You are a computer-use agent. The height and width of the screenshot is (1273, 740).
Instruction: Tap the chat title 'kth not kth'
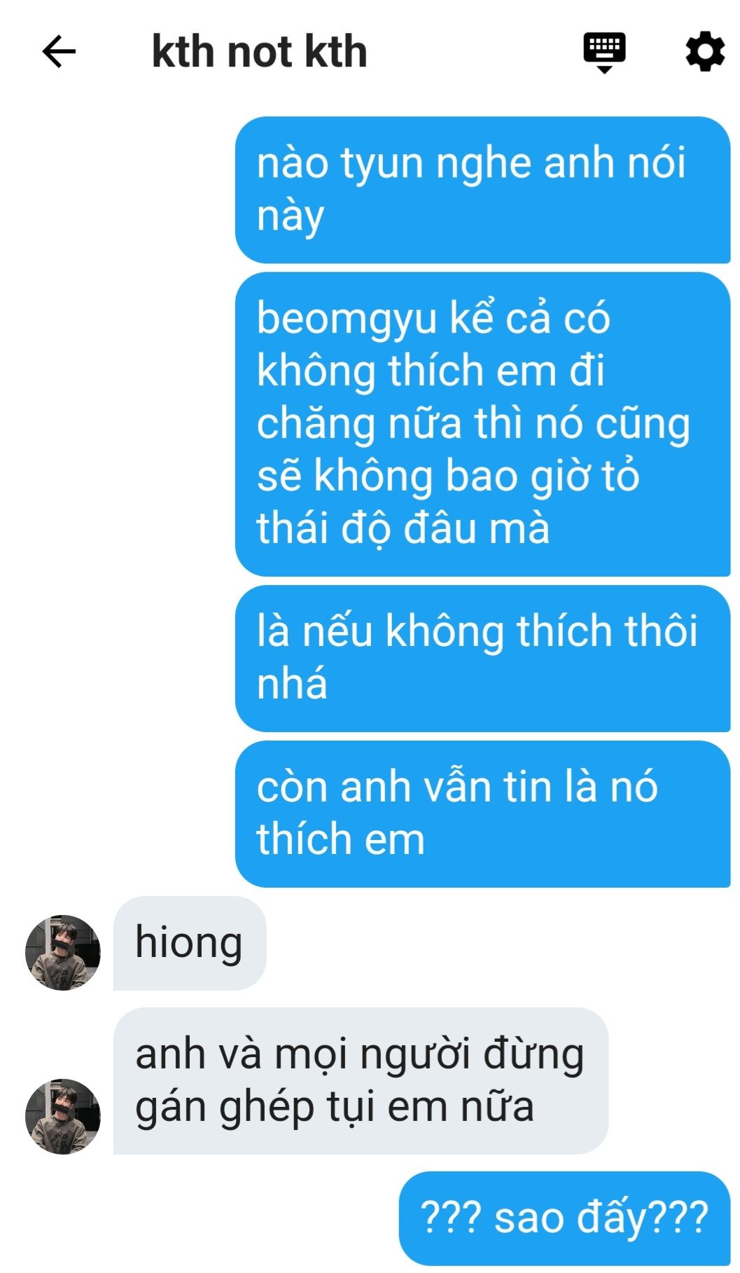pos(259,52)
